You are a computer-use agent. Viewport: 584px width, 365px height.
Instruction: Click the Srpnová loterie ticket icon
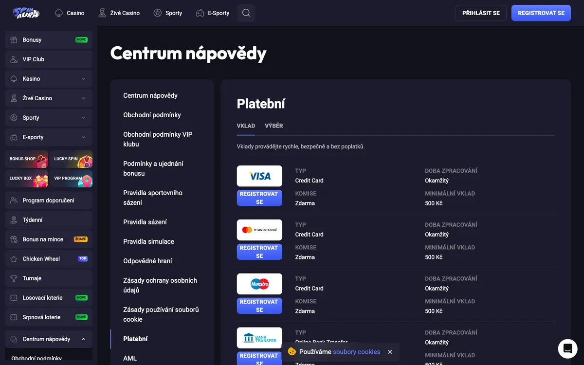14,317
